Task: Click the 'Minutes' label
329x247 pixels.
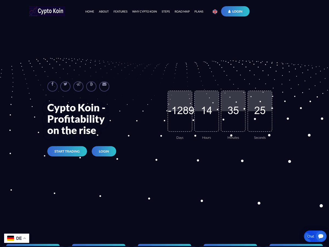Action: 233,137
